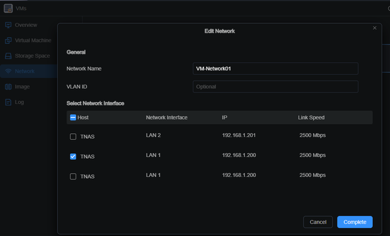The height and width of the screenshot is (236, 390).
Task: Click the Image sidebar icon
Action: click(x=8, y=86)
